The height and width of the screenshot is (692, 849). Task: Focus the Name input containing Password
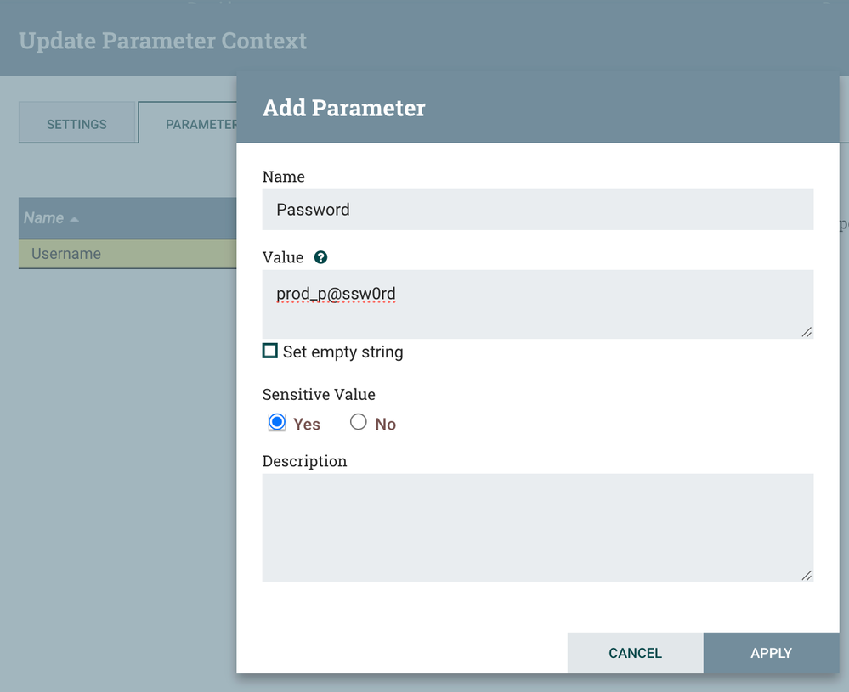pyautogui.click(x=537, y=210)
